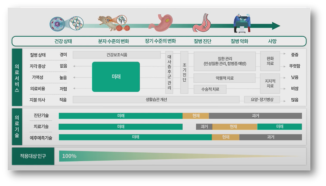Click the green timeline arrowhead
The height and width of the screenshot is (186, 326).
click(x=275, y=25)
